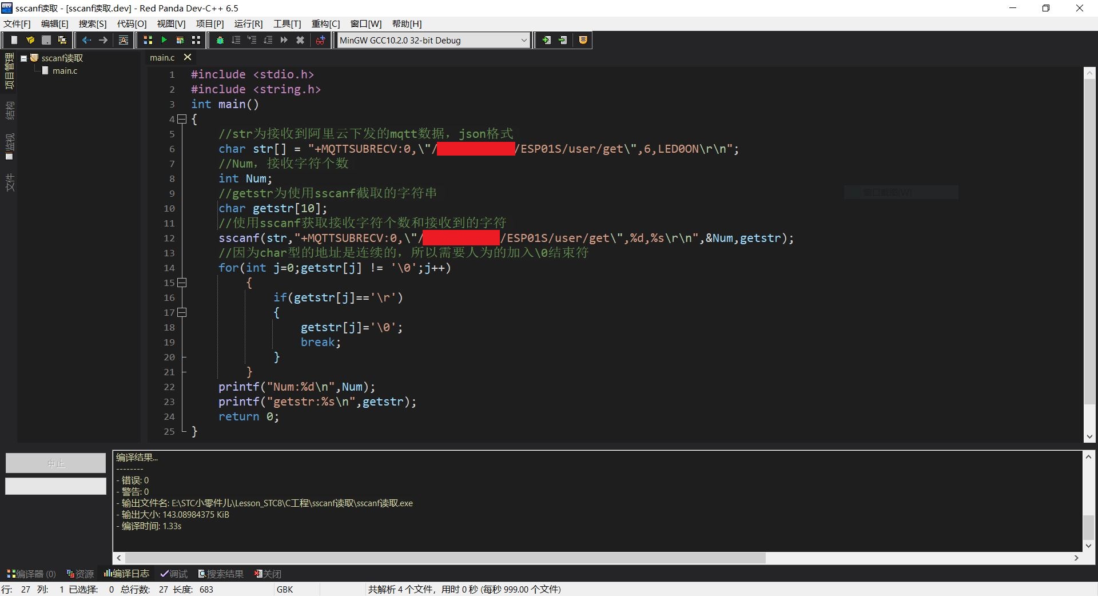Image resolution: width=1098 pixels, height=596 pixels.
Task: Open the 文件[F] menu
Action: tap(17, 23)
